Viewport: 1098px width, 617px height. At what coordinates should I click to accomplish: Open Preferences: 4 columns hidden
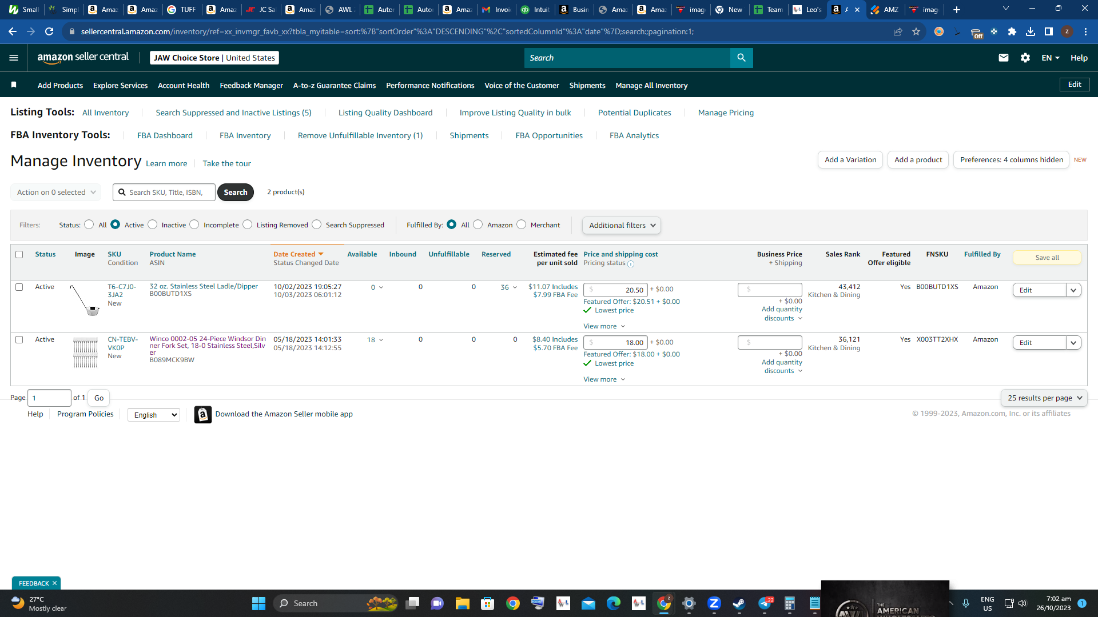(x=1011, y=160)
